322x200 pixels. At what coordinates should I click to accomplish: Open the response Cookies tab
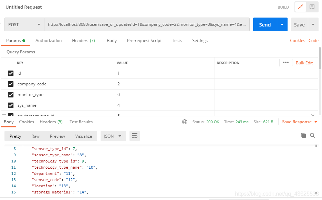[27, 122]
